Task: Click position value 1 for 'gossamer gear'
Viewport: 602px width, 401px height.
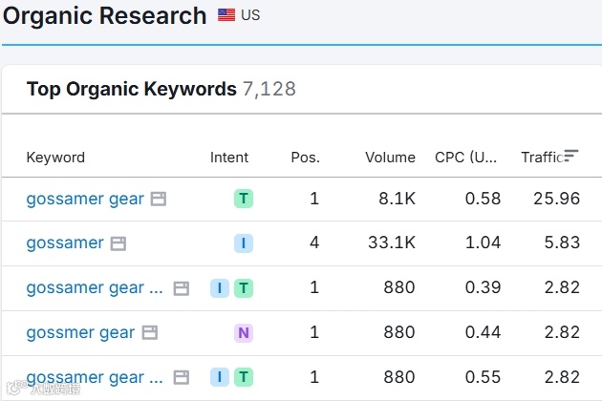Action: pos(314,199)
